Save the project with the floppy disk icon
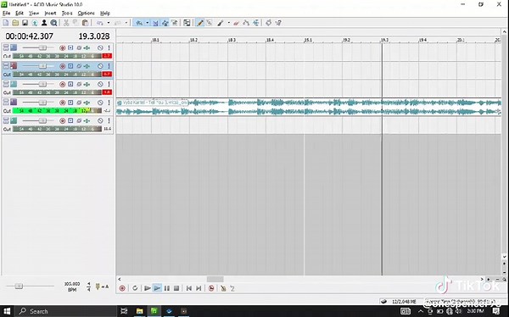The width and height of the screenshot is (509, 317). (25, 23)
